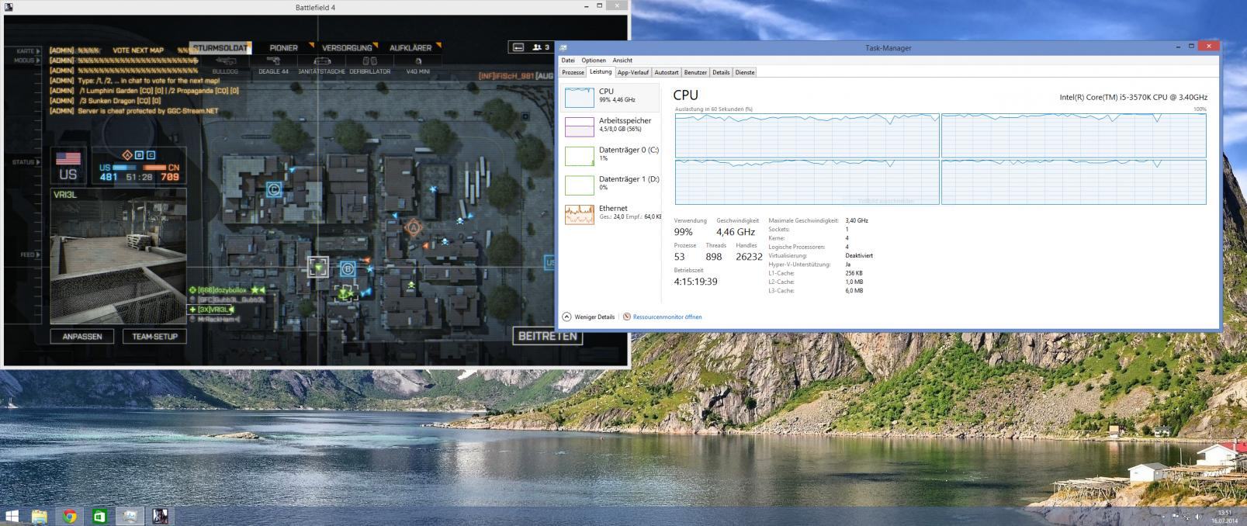This screenshot has width=1247, height=526.
Task: Choose the V40 Mini grenade slot
Action: tap(418, 65)
